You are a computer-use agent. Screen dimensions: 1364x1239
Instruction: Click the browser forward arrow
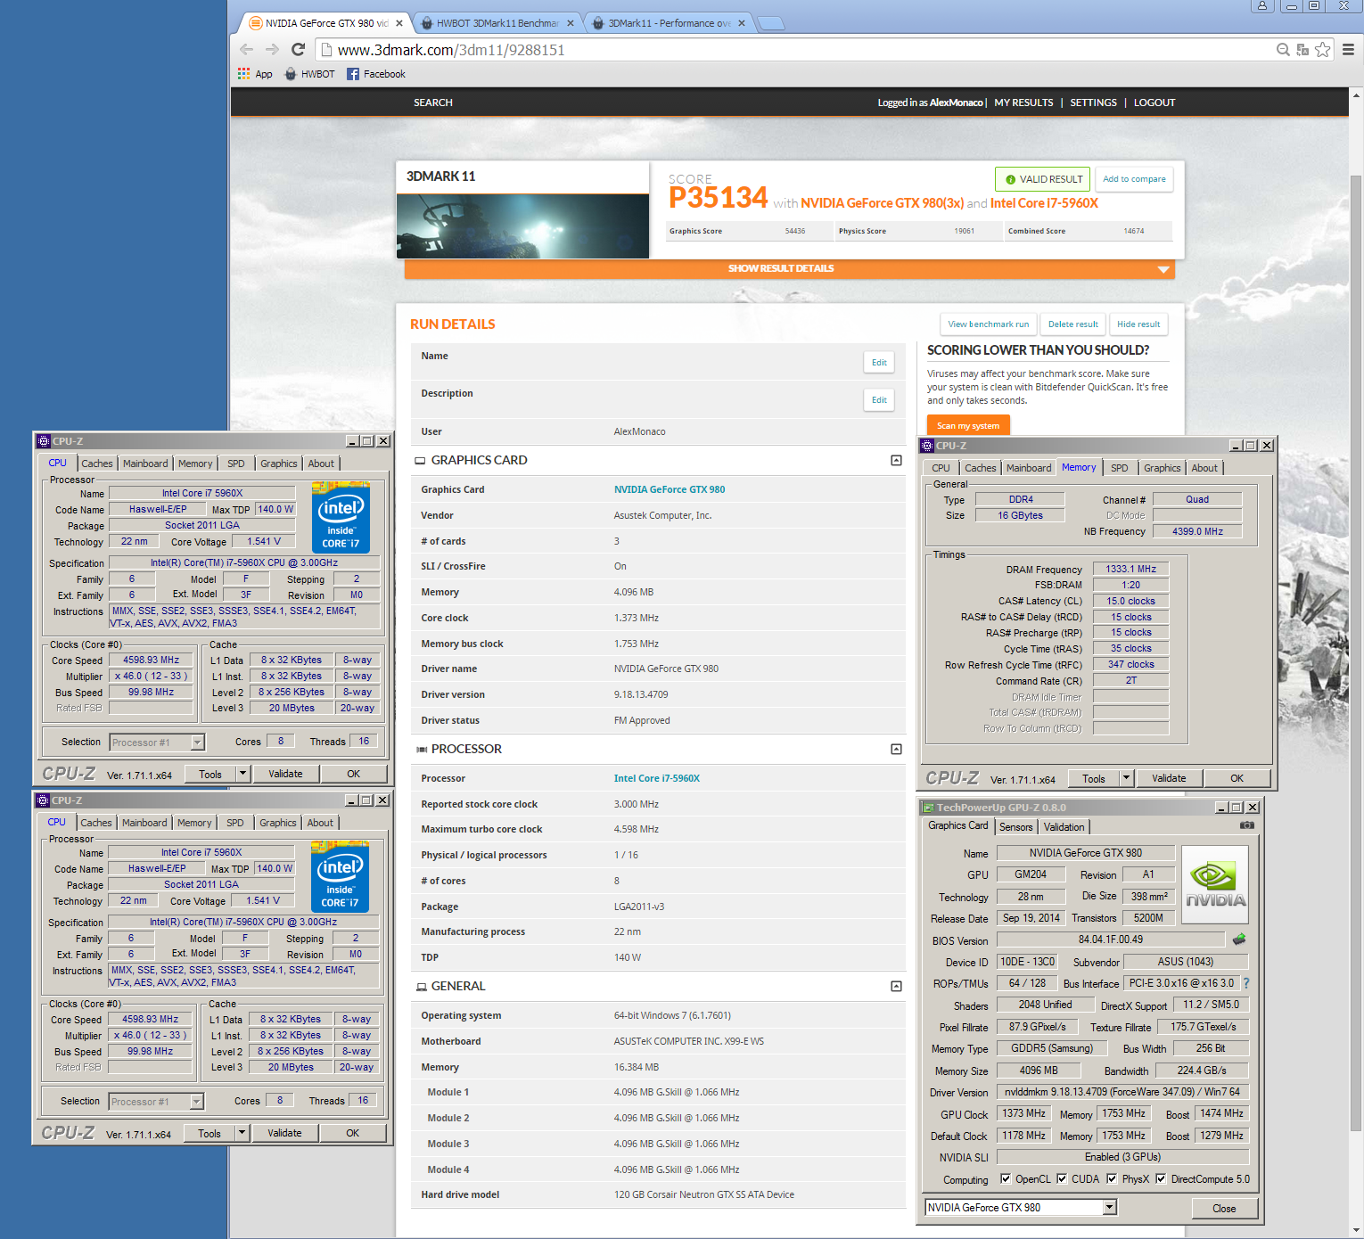click(x=272, y=50)
